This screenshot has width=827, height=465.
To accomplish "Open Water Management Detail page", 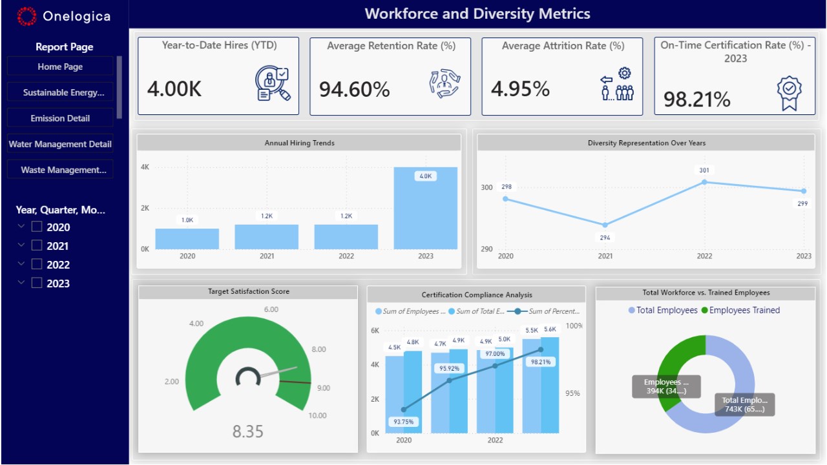I will 60,144.
